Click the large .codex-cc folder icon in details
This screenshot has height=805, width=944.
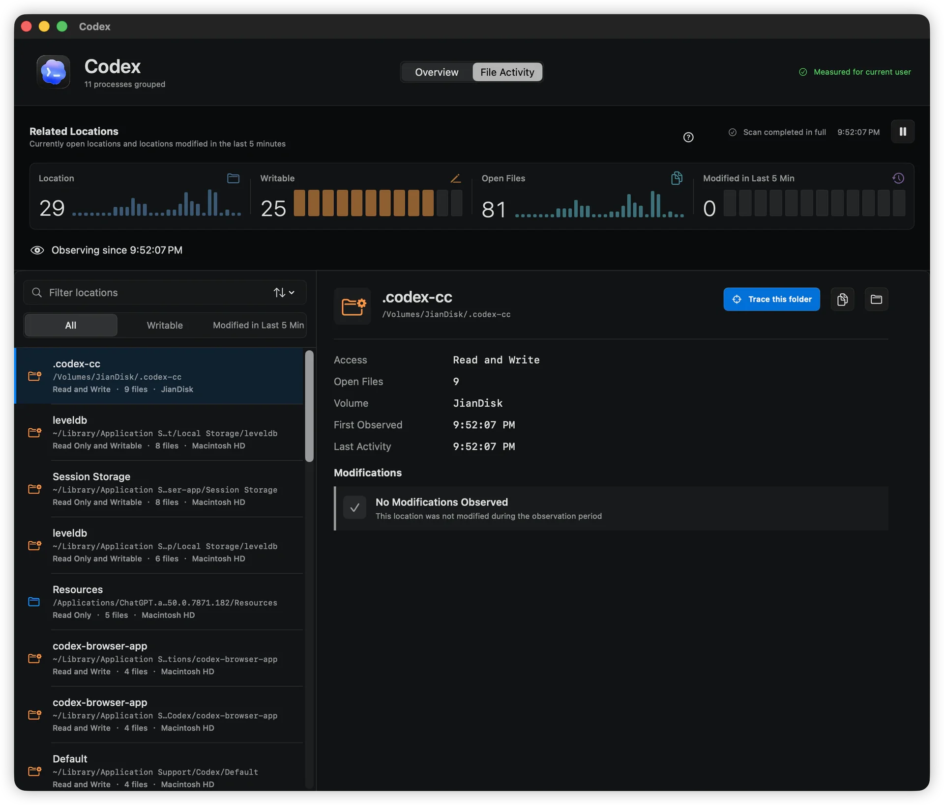point(353,306)
